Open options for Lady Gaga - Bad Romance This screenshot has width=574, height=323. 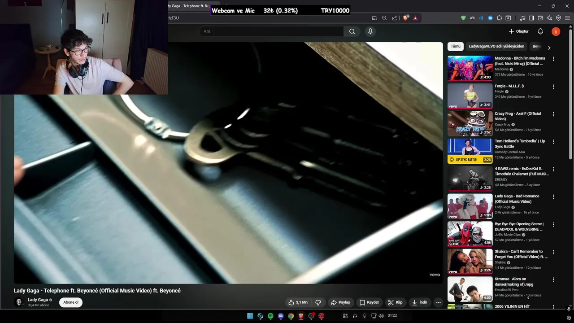pyautogui.click(x=553, y=197)
